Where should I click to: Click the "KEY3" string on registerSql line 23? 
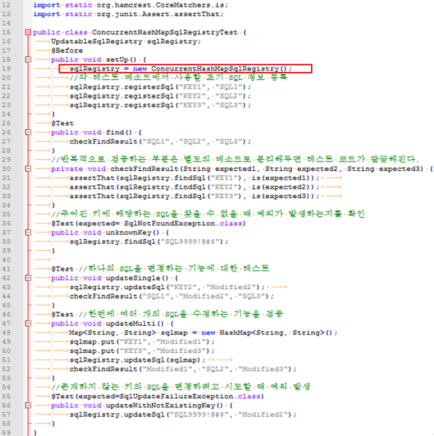coord(192,105)
